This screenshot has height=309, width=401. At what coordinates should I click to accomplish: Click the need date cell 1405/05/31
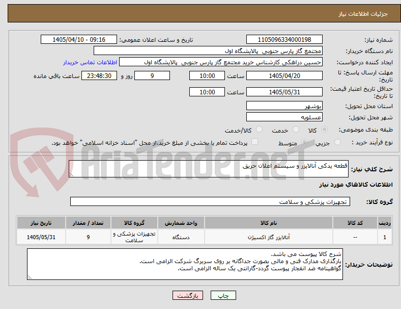pyautogui.click(x=41, y=237)
